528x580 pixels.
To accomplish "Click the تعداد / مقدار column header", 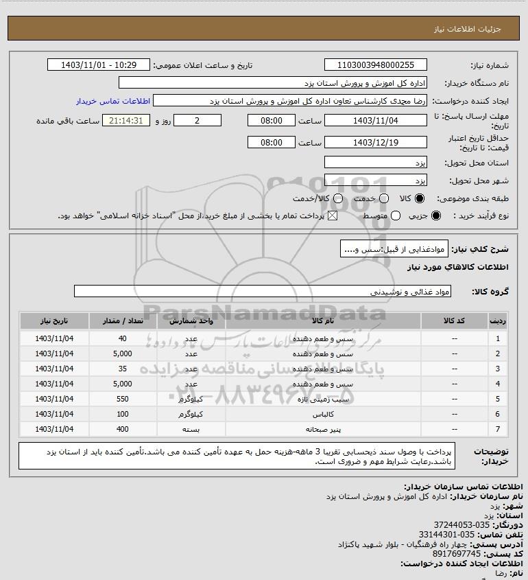I will [123, 321].
